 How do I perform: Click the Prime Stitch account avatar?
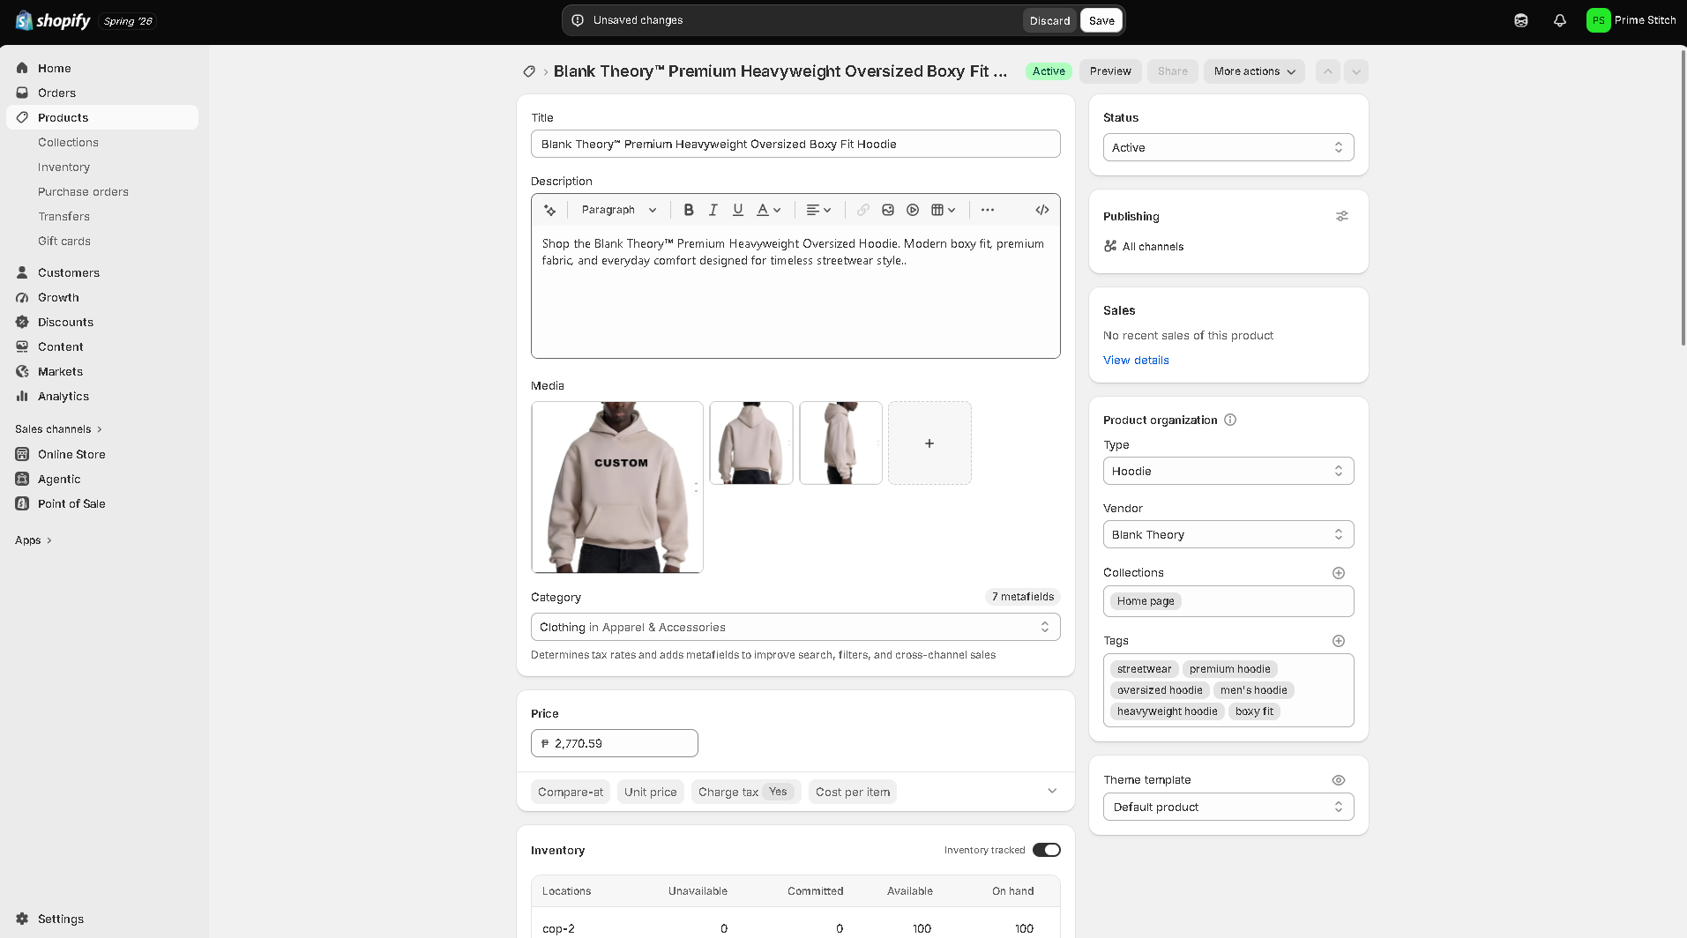click(1598, 20)
